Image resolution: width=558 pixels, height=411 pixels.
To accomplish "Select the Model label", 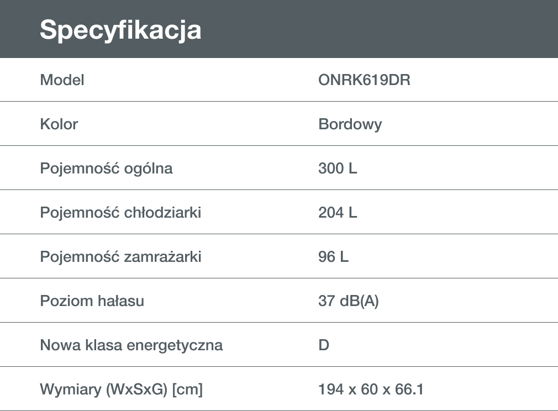I will [x=62, y=80].
